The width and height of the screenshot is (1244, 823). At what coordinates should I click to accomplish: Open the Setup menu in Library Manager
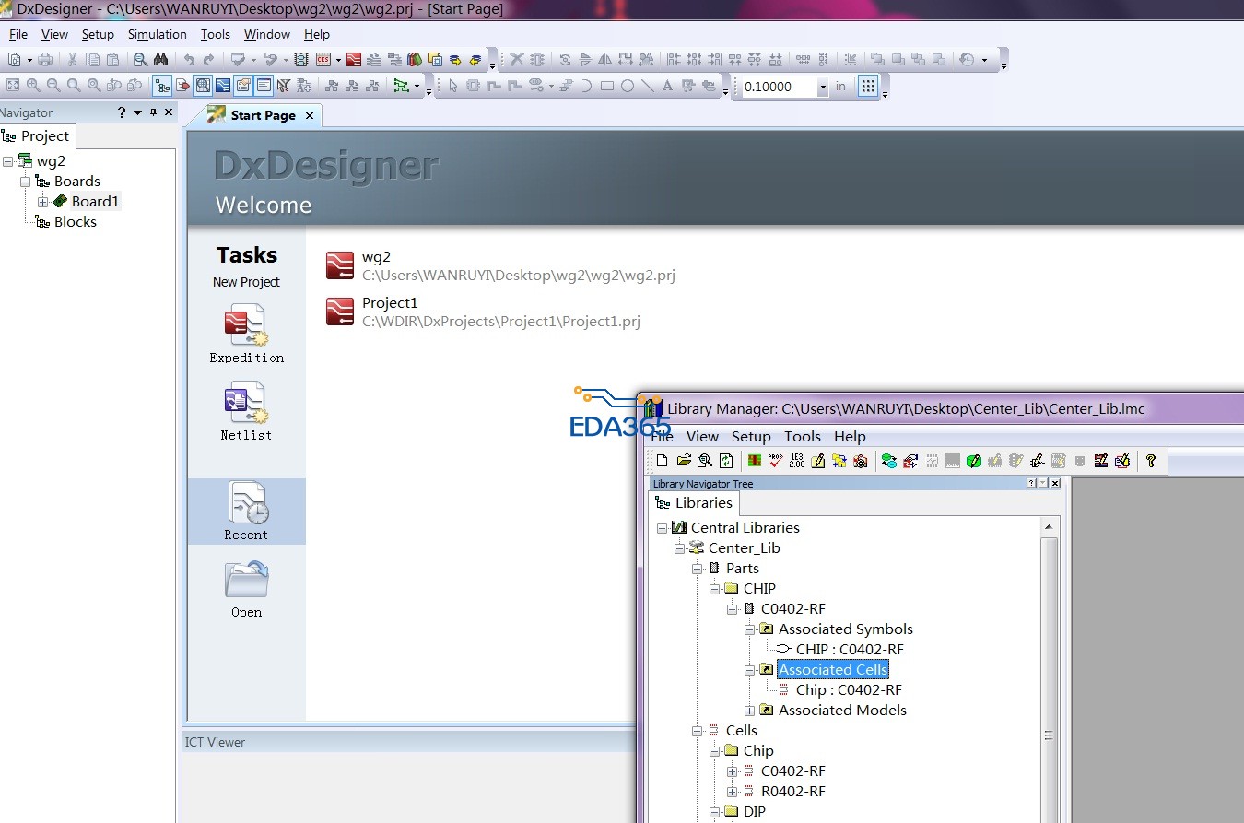click(751, 436)
